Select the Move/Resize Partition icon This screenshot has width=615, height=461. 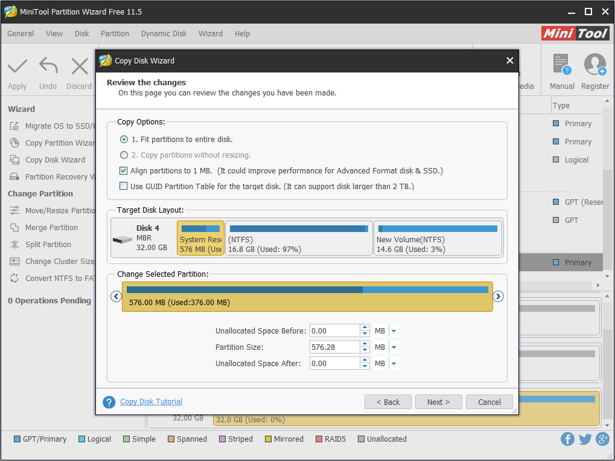pyautogui.click(x=14, y=210)
